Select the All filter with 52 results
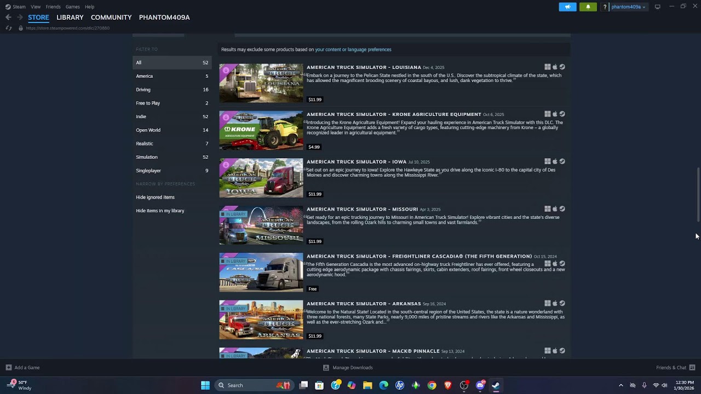701x394 pixels. tap(172, 62)
